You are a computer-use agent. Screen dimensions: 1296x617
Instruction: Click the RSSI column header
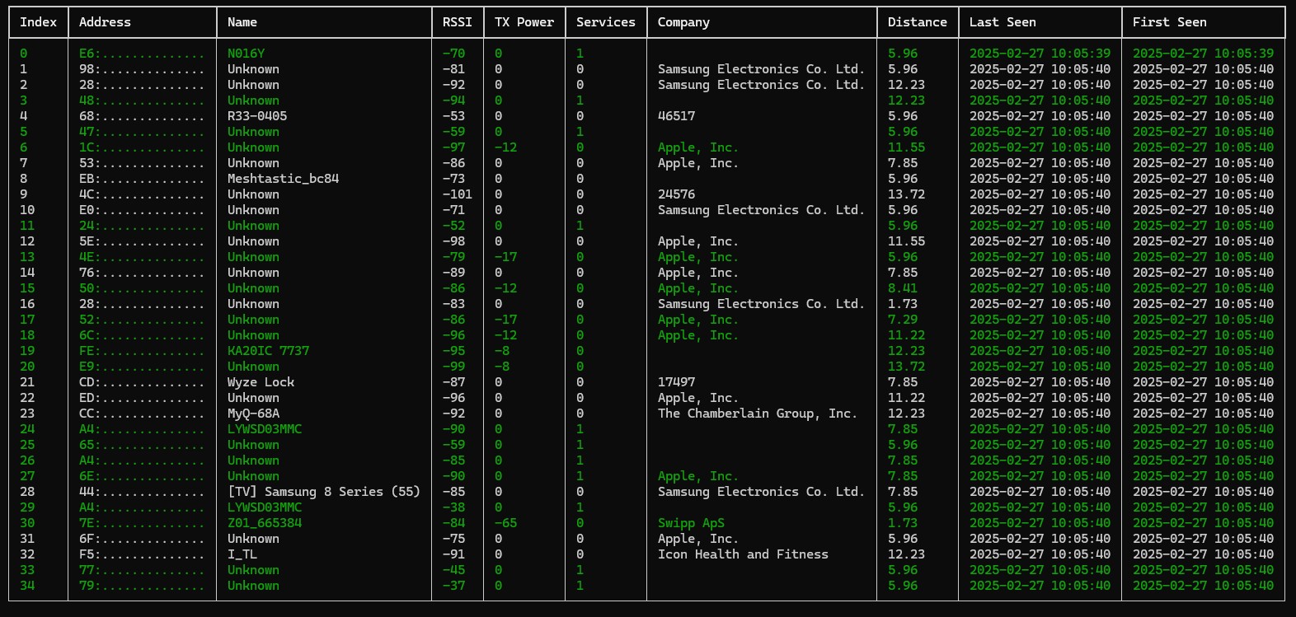click(458, 22)
